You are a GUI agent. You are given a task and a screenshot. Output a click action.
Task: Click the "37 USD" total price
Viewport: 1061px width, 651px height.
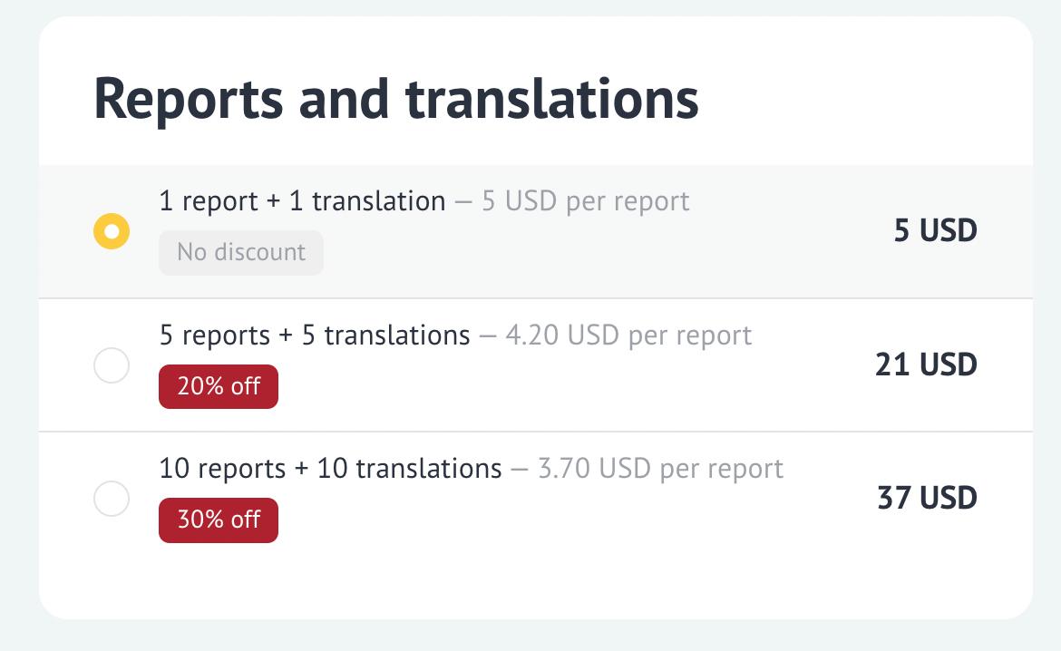pyautogui.click(x=927, y=499)
